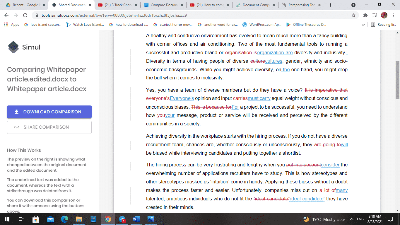Show hidden system tray icons

(x=352, y=219)
